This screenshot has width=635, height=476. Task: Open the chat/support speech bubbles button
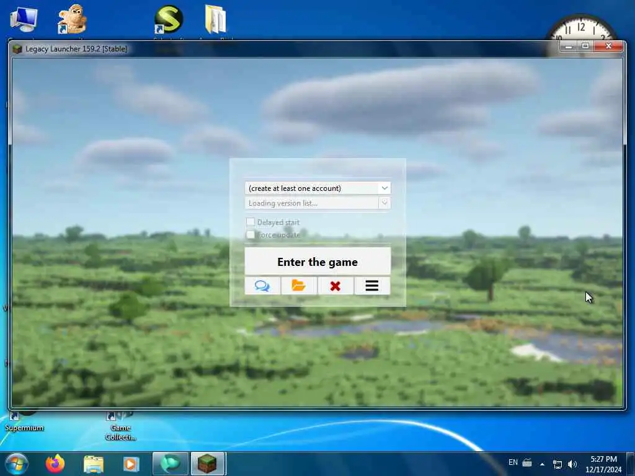(x=262, y=286)
